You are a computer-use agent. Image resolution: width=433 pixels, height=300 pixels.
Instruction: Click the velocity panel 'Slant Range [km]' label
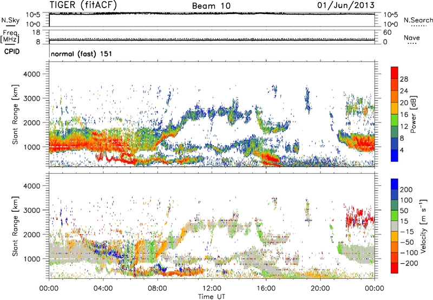pyautogui.click(x=15, y=226)
